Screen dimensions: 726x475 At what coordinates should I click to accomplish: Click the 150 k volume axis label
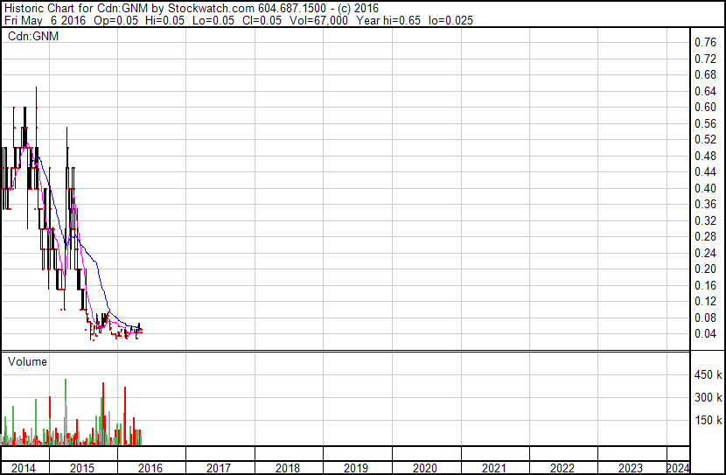pyautogui.click(x=707, y=421)
